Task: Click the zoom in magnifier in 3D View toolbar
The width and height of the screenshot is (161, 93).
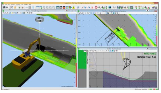Action: click(4, 13)
